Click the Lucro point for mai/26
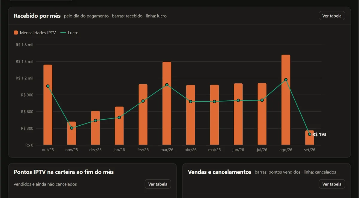 pyautogui.click(x=215, y=102)
